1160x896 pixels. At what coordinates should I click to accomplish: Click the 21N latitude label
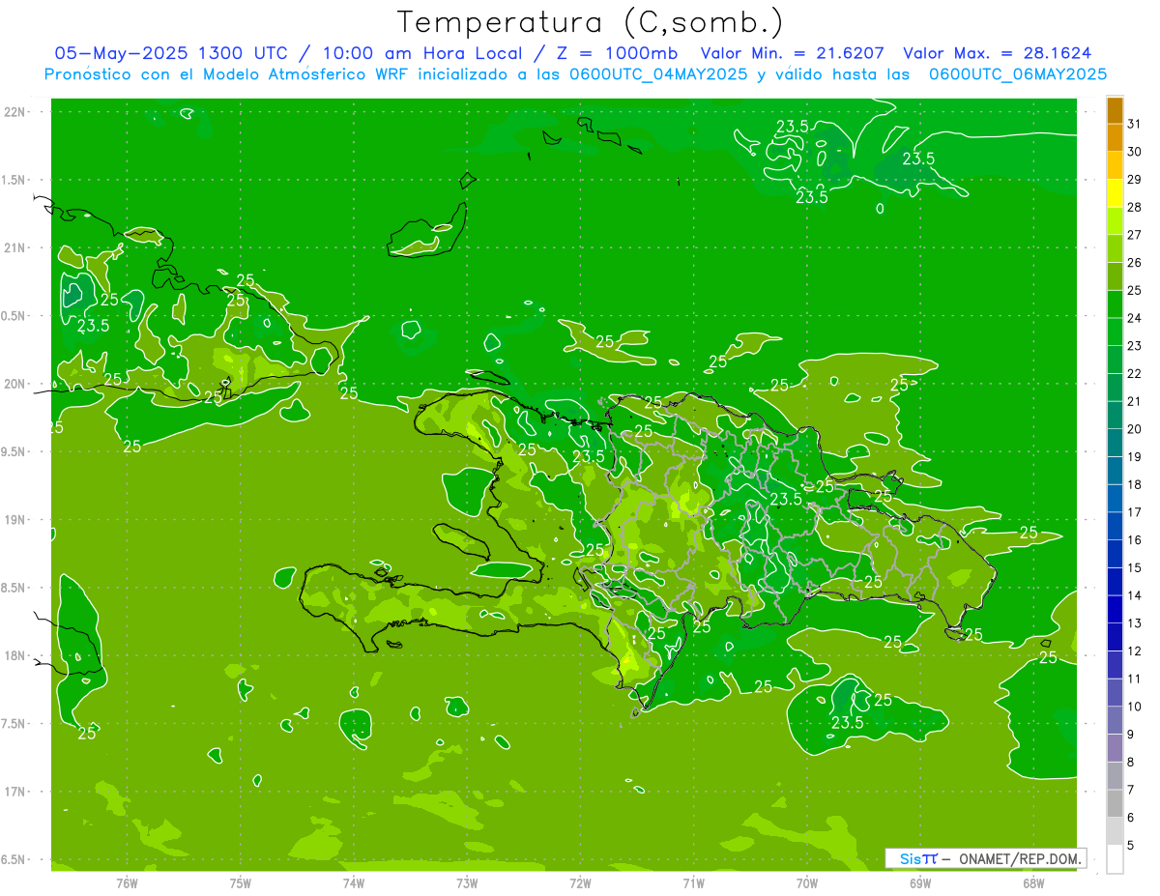tap(14, 247)
